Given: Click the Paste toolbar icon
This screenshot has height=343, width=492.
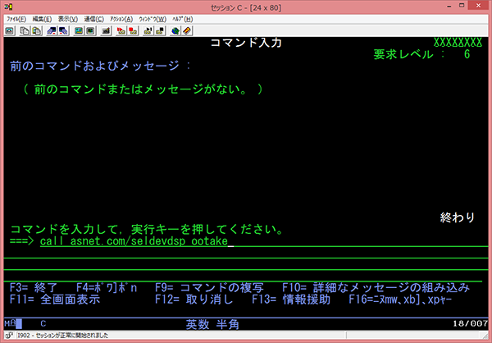Looking at the screenshot, I should 37,30.
